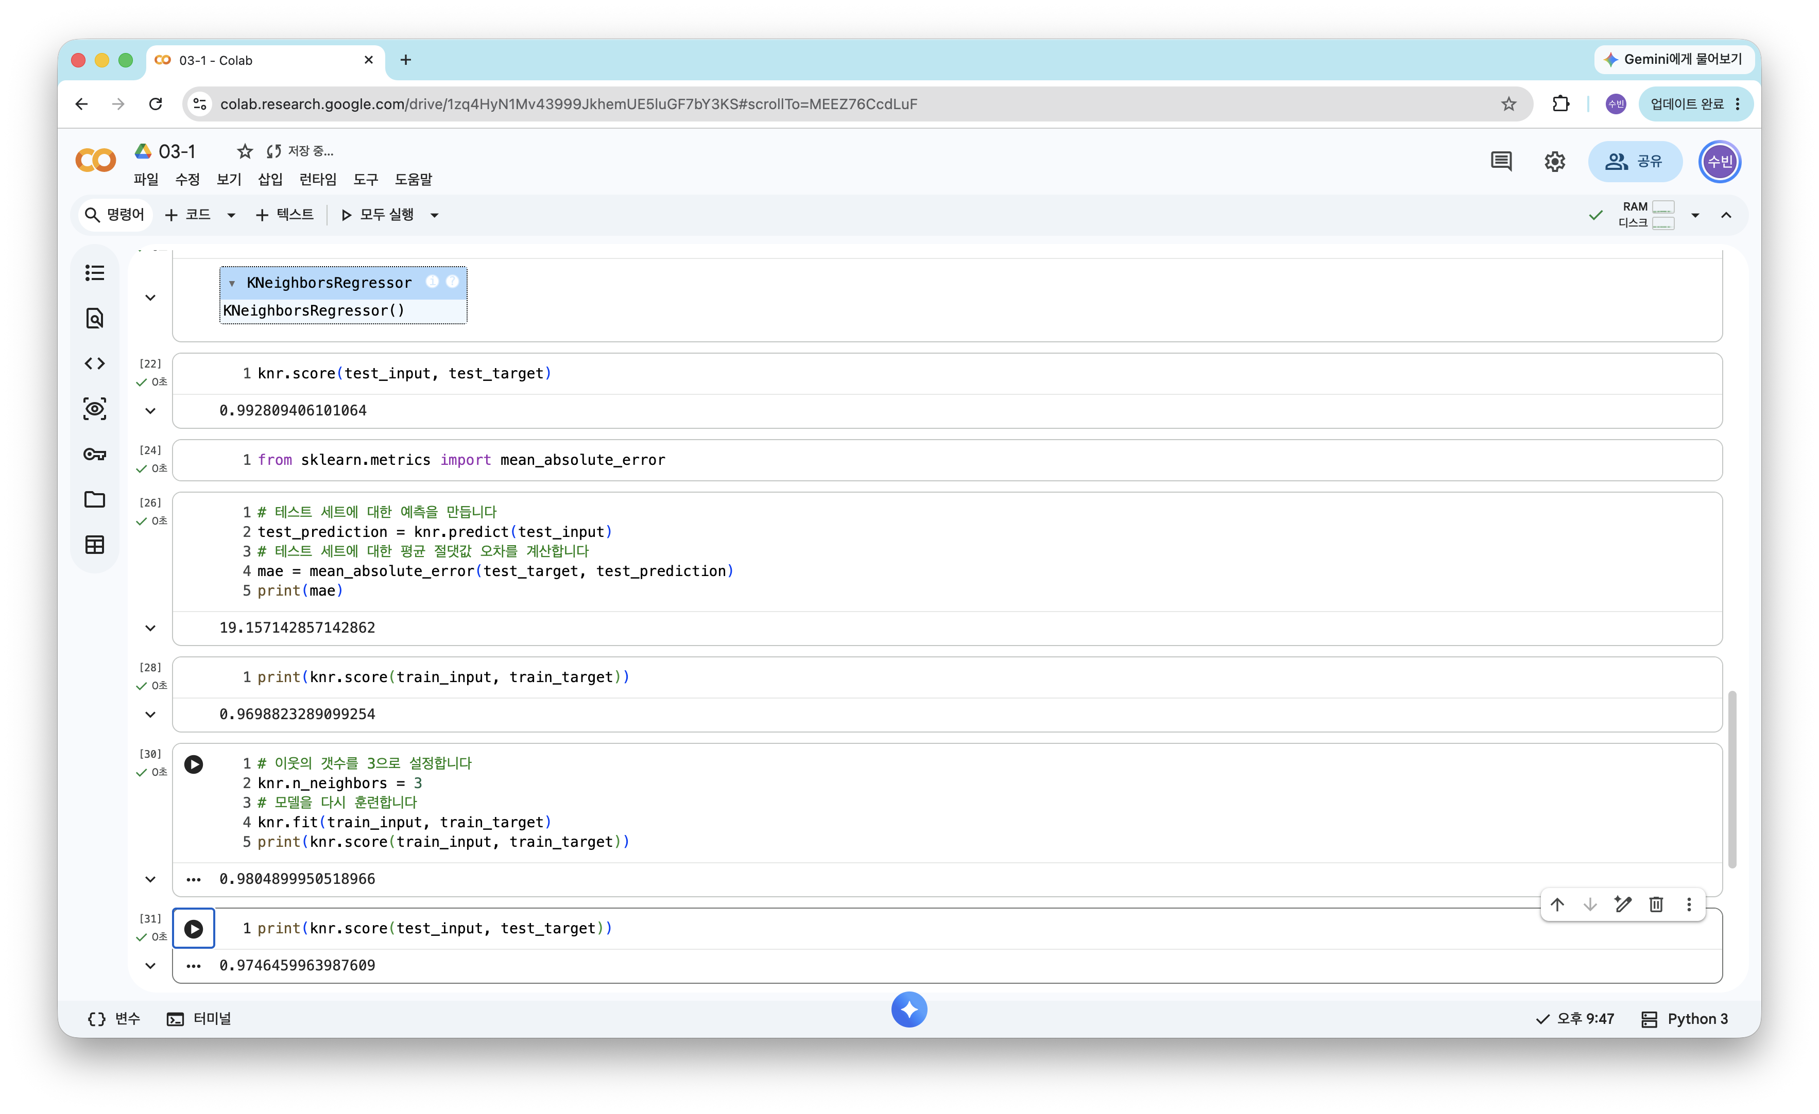Screen dimensions: 1819x1114
Task: Open the 런타임 menu
Action: point(317,179)
